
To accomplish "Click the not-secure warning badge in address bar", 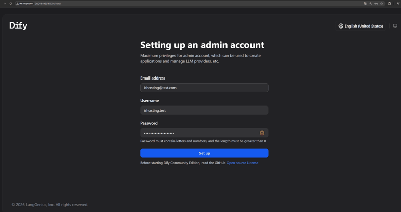I will coord(25,4).
